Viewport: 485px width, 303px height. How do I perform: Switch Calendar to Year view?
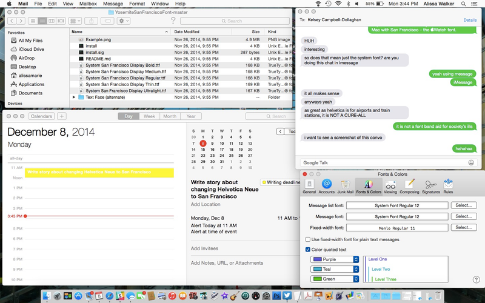coord(191,116)
